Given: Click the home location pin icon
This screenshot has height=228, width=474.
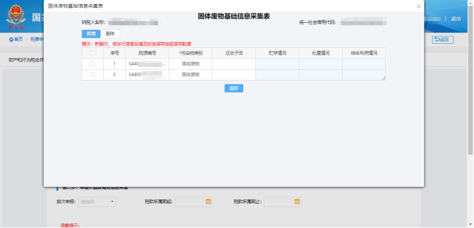Looking at the screenshot, I should click(11, 40).
